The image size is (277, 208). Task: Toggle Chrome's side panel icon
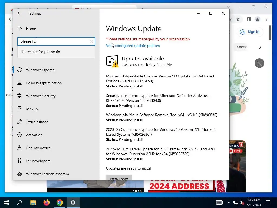(x=249, y=19)
